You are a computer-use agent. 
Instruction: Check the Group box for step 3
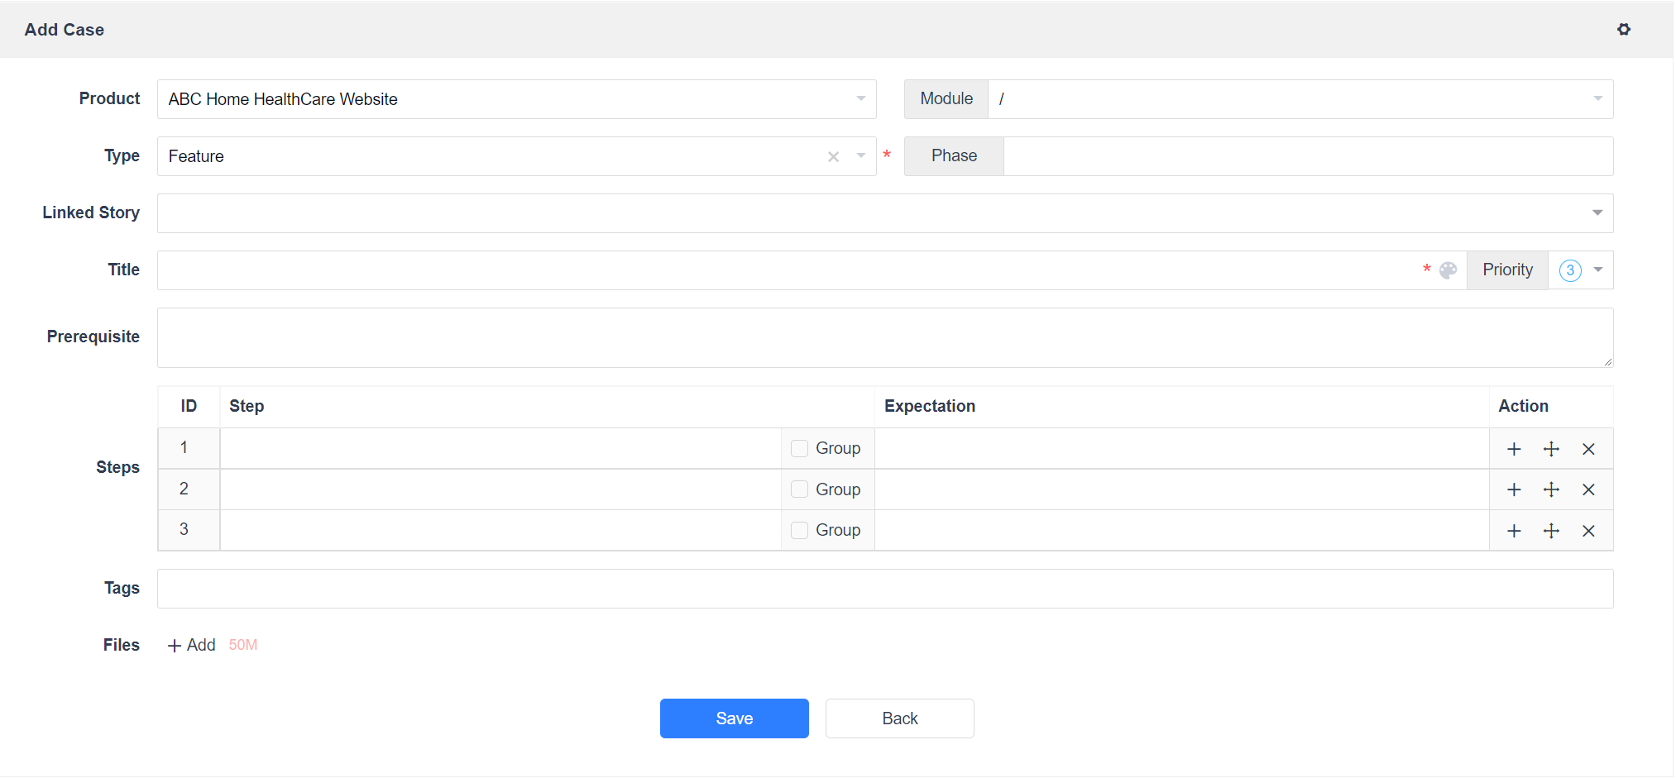799,530
